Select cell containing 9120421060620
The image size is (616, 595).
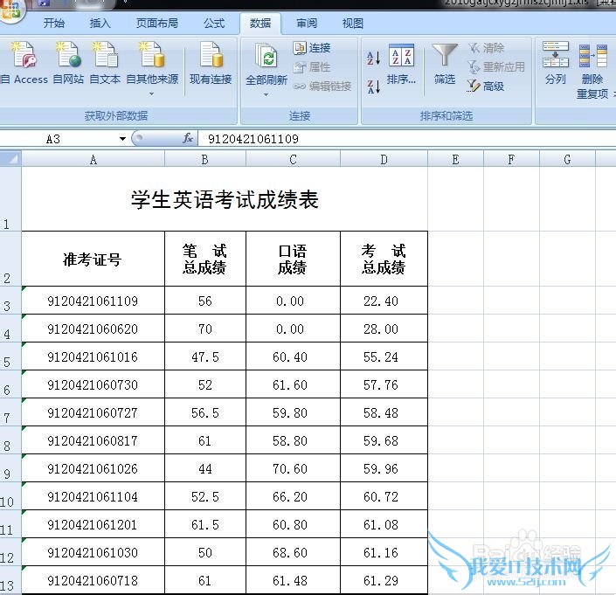coord(93,329)
